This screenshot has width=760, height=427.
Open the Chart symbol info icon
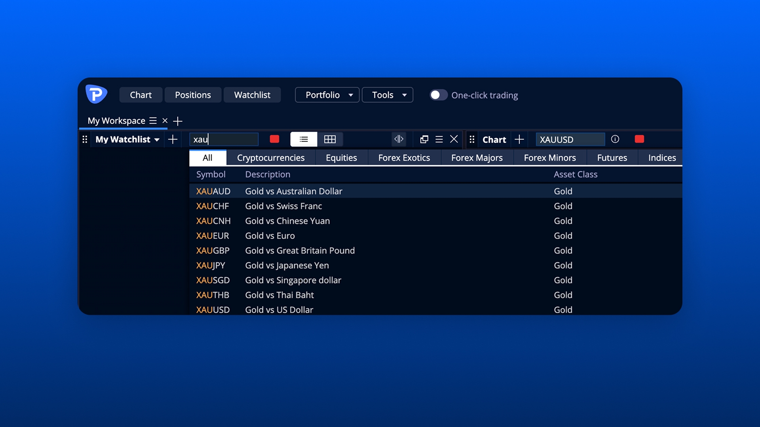pos(615,139)
